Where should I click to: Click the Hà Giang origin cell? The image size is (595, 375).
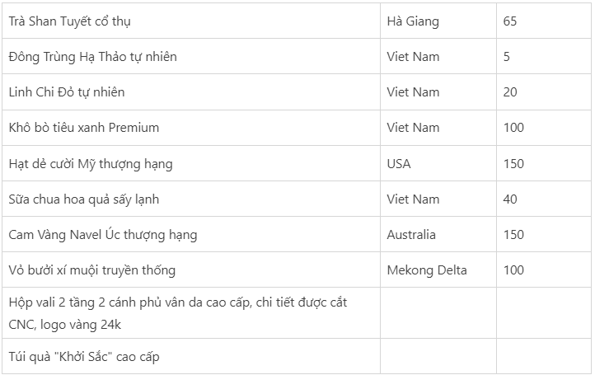click(438, 21)
